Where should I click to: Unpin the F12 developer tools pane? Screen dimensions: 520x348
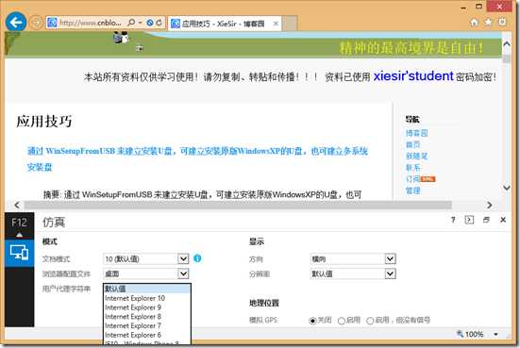pyautogui.click(x=486, y=220)
